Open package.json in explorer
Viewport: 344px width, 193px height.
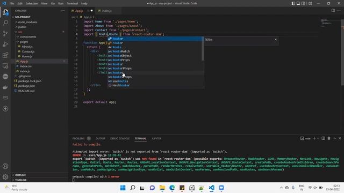26,86
